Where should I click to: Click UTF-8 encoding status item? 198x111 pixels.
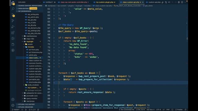pos(158,110)
